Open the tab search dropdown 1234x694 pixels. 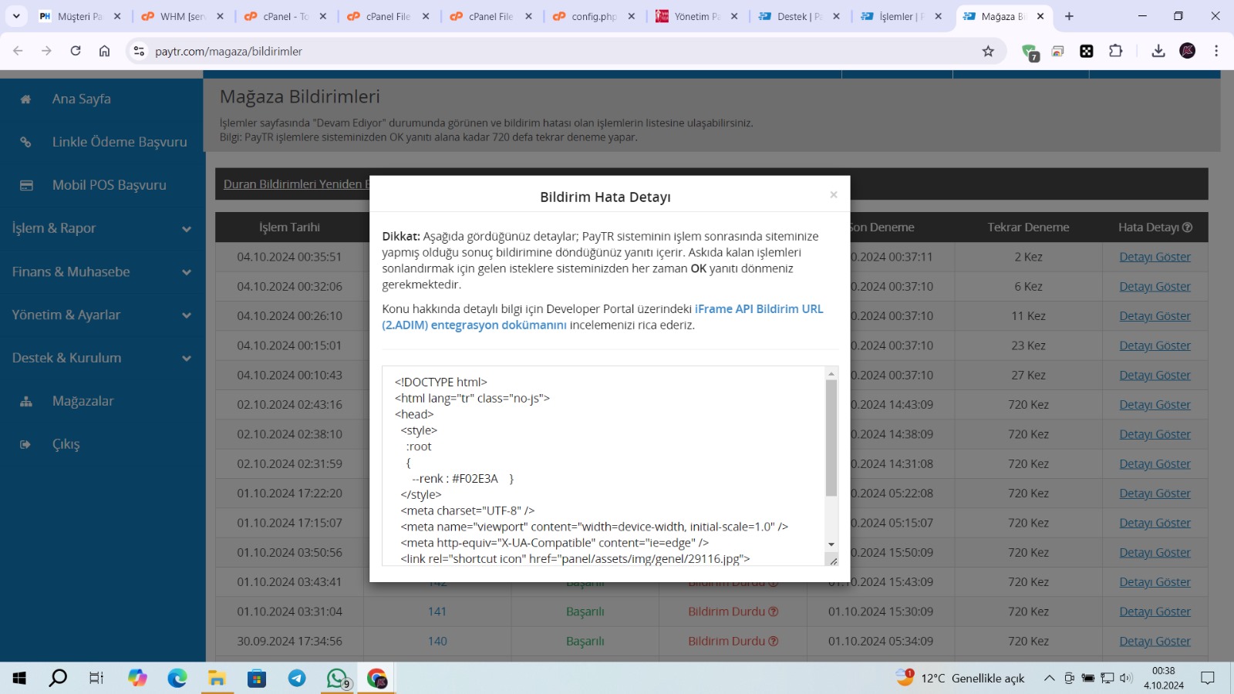tap(16, 16)
